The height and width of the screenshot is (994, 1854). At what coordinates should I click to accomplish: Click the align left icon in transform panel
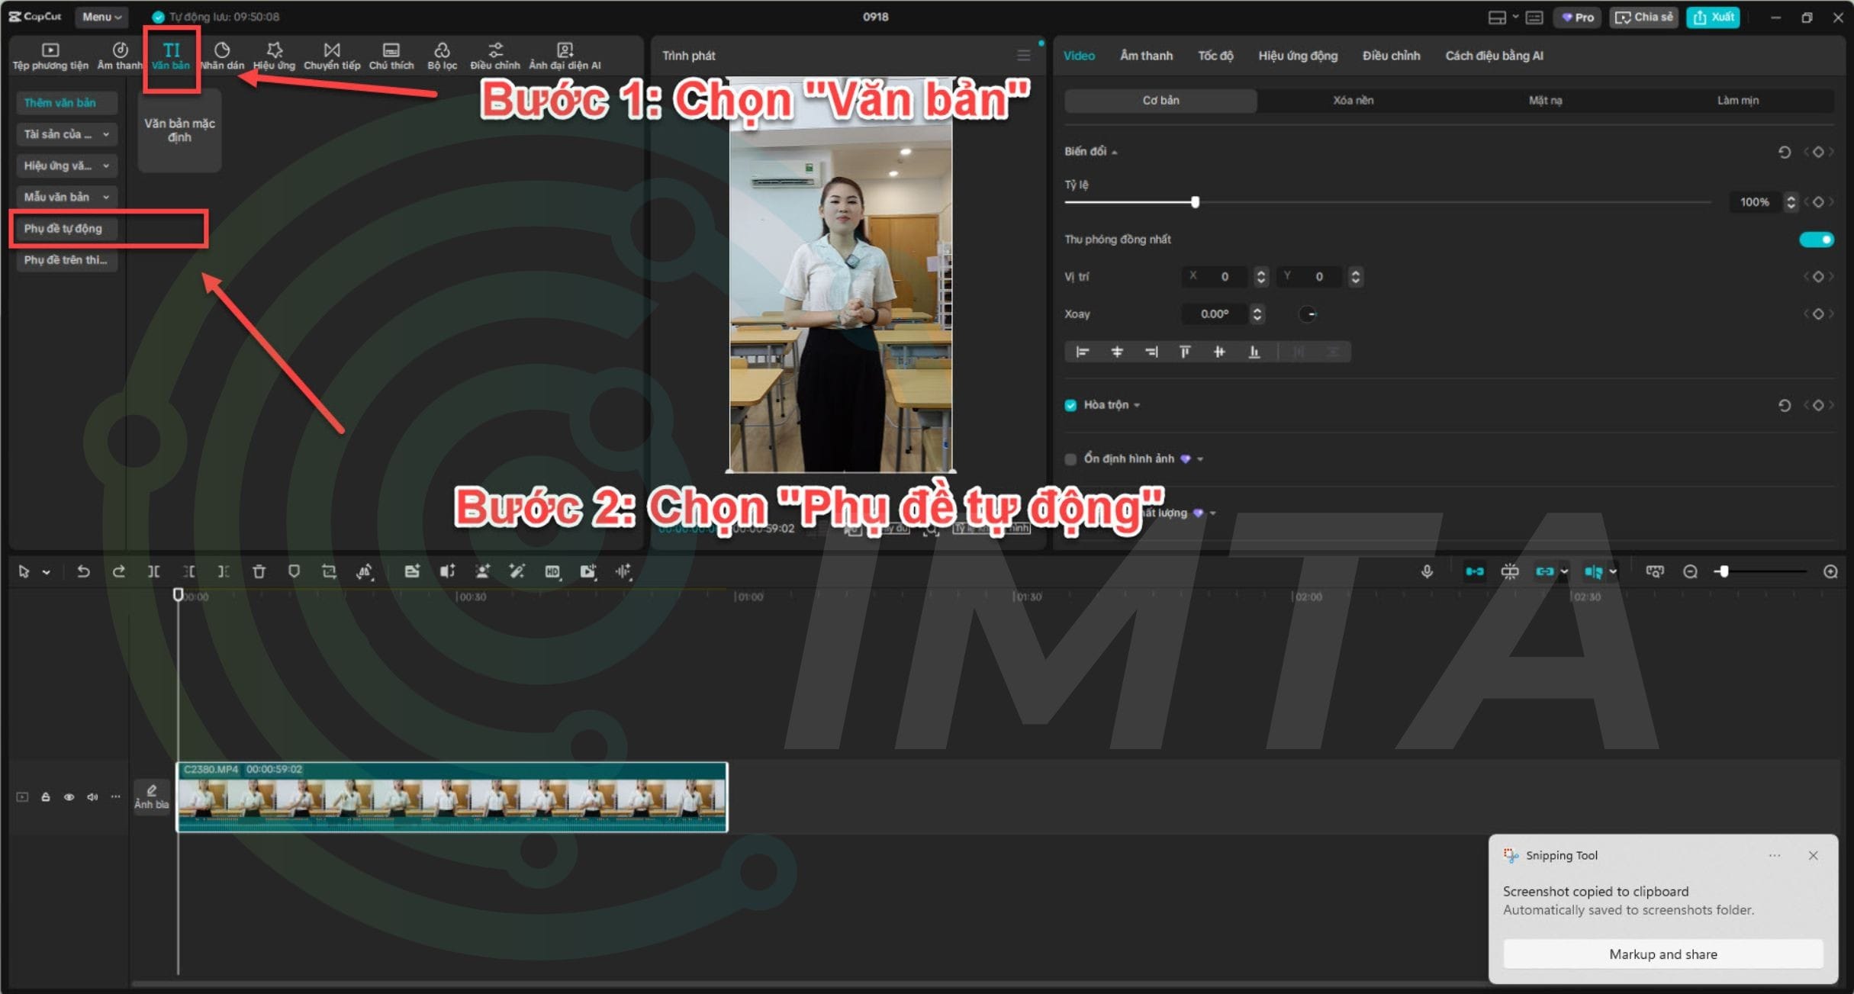coord(1082,352)
